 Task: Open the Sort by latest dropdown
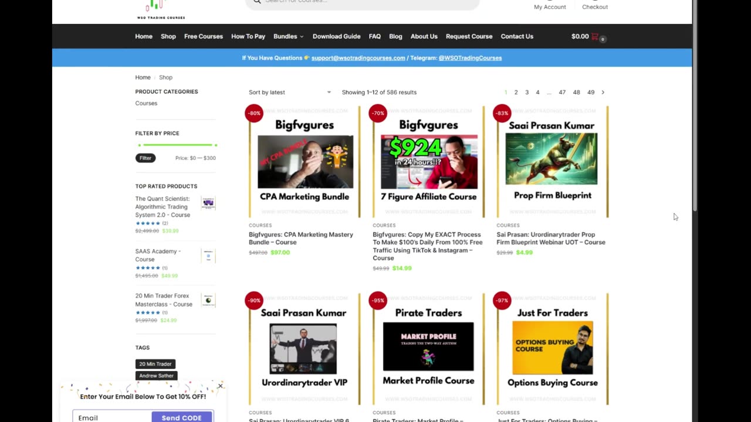(x=290, y=92)
